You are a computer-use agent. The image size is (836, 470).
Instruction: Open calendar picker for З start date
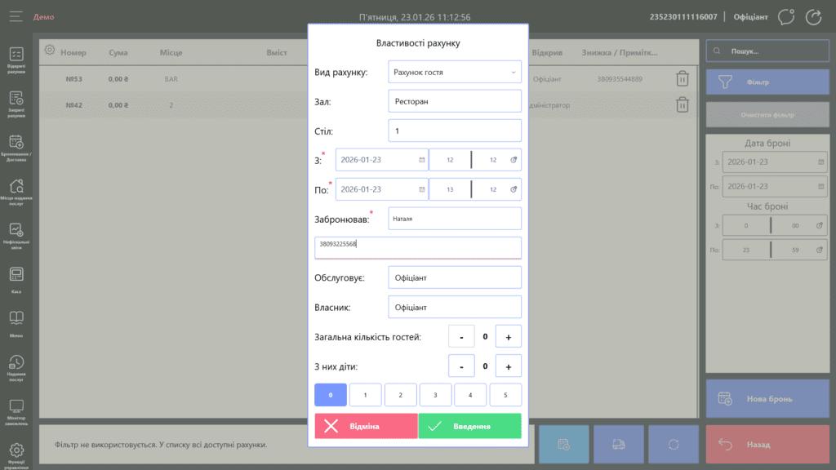tap(422, 160)
